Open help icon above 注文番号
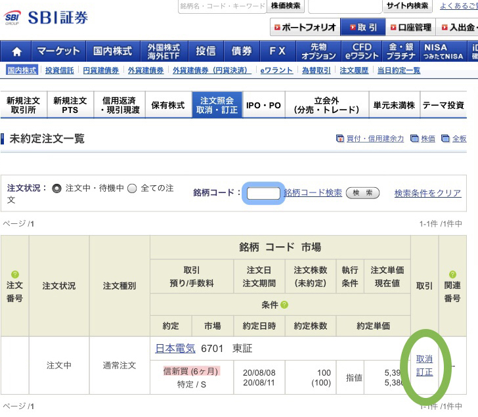Image resolution: width=478 pixels, height=417 pixels. 15,274
